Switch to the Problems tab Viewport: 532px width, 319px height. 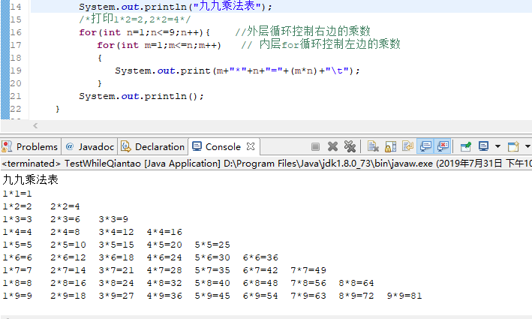pos(30,146)
